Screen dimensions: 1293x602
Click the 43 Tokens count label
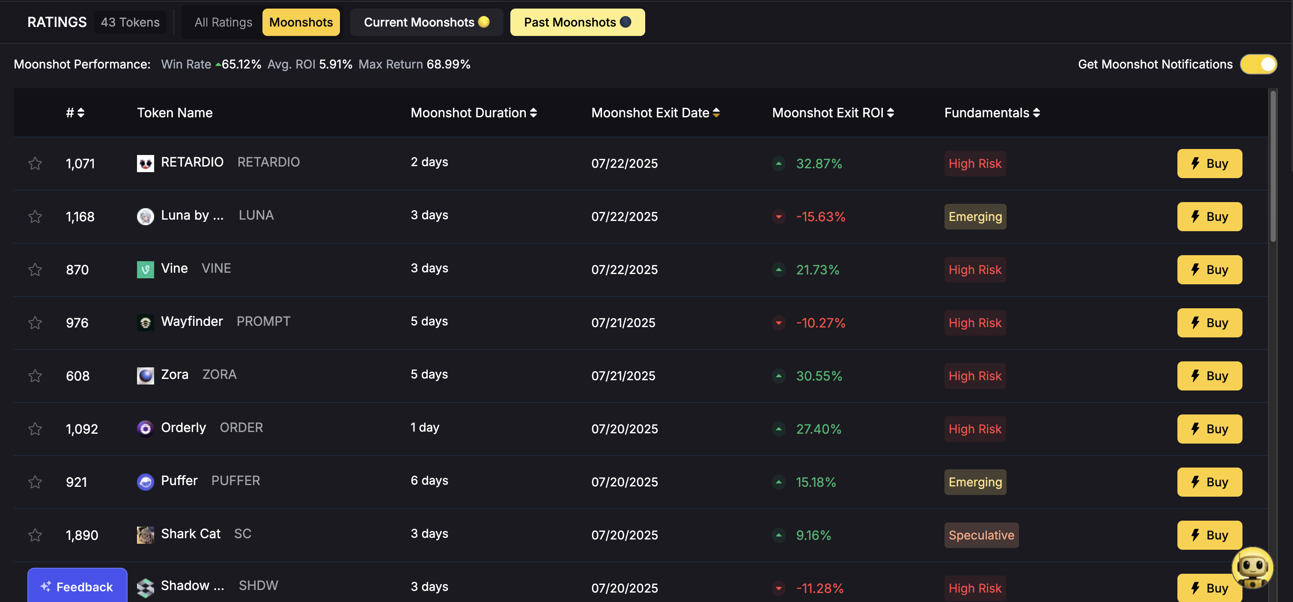pyautogui.click(x=130, y=22)
